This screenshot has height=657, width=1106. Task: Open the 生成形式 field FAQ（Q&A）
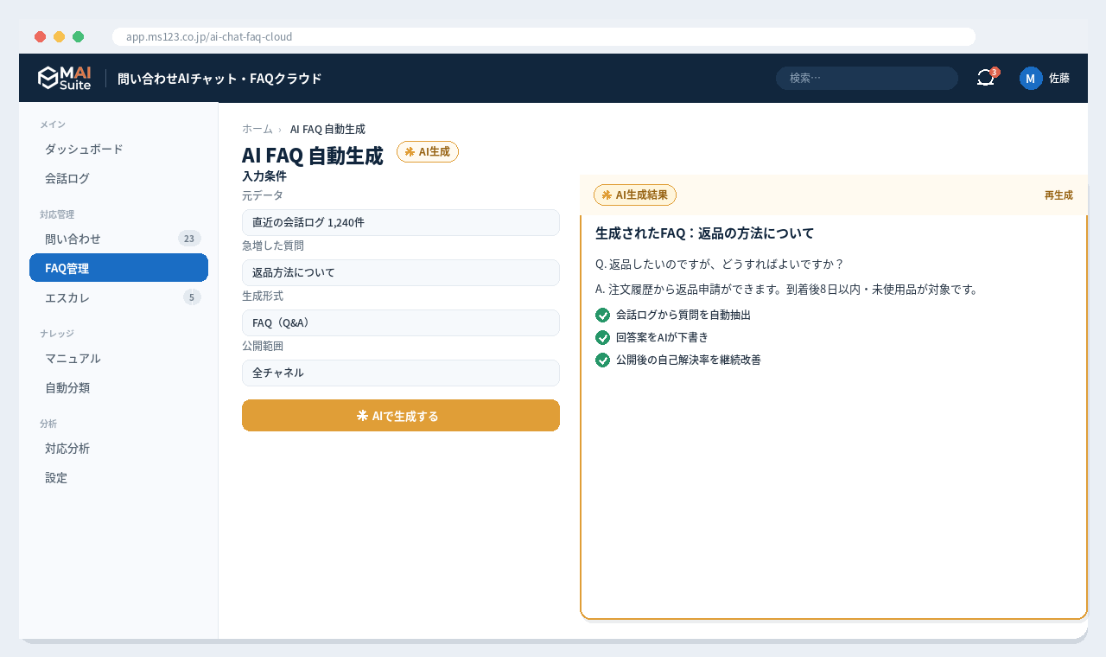click(401, 322)
